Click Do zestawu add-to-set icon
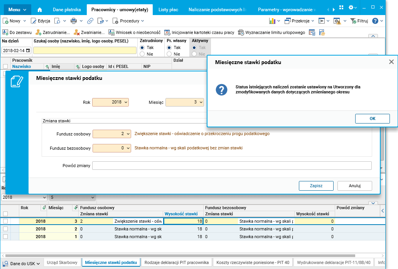 pyautogui.click(x=5, y=32)
